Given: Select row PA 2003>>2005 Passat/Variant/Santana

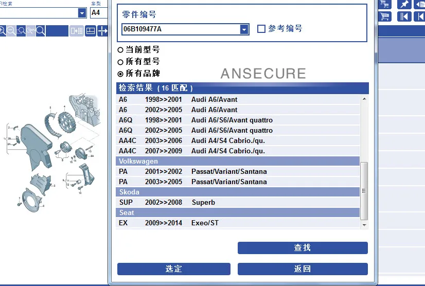Looking at the screenshot, I should point(238,182).
